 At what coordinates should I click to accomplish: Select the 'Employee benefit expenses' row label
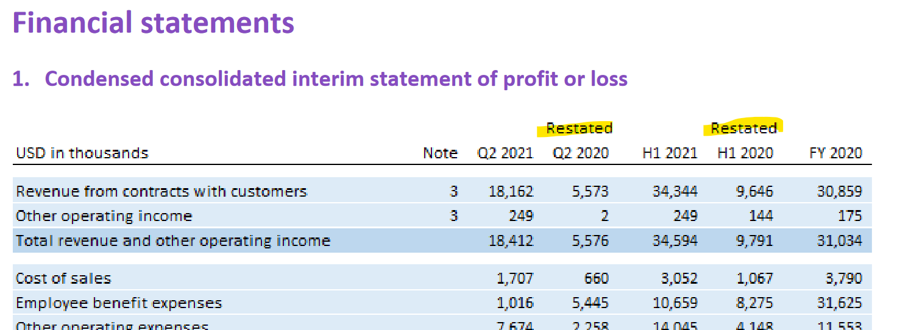[119, 303]
